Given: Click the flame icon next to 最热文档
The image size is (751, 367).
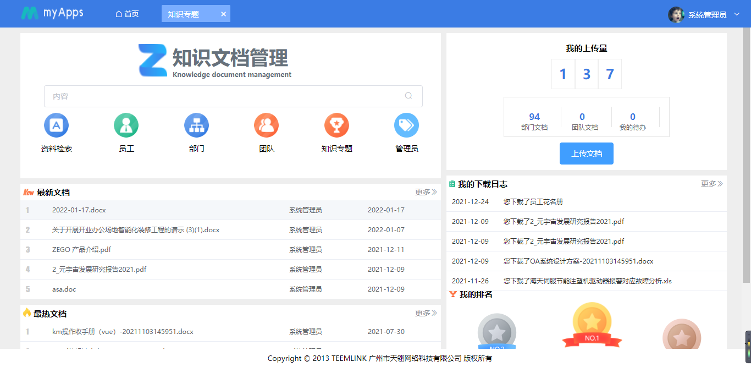Looking at the screenshot, I should (26, 313).
